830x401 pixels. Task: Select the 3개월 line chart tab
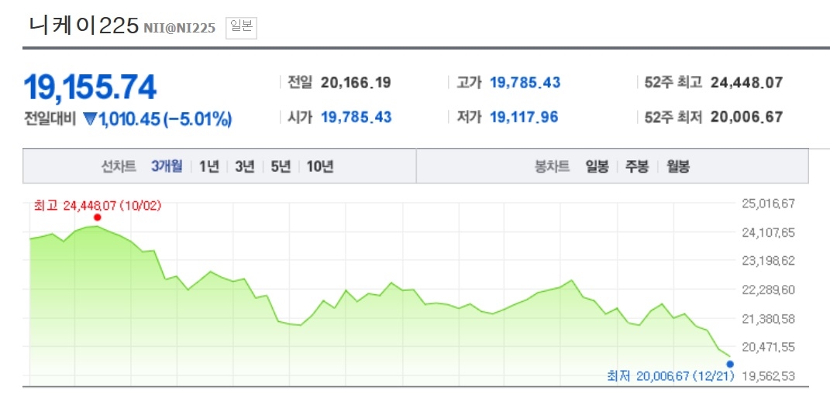pos(167,166)
